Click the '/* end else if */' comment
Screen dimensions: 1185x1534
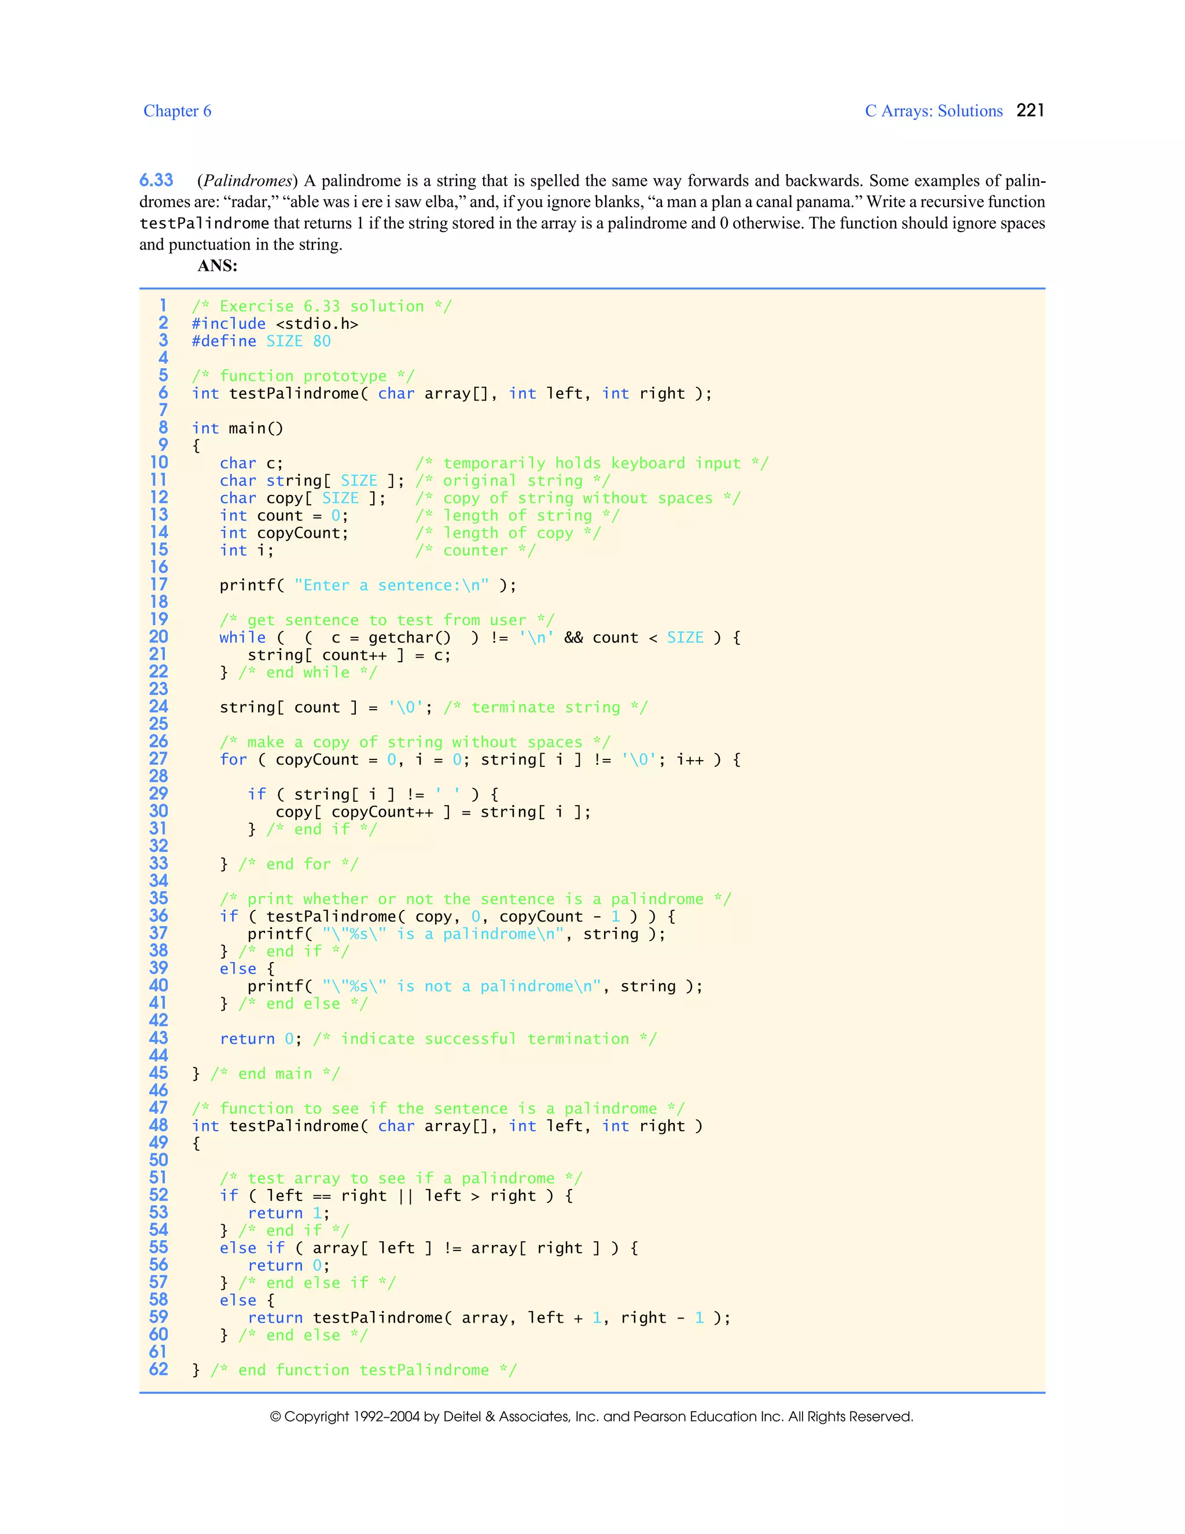coord(317,1283)
